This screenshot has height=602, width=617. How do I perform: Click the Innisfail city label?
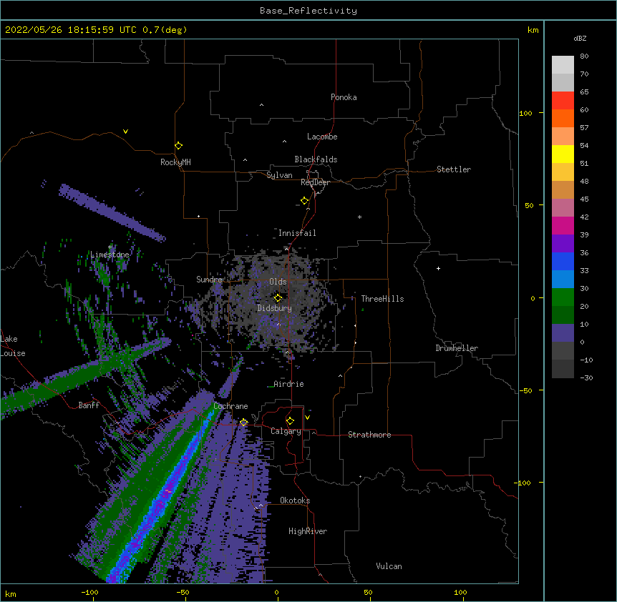coord(297,233)
